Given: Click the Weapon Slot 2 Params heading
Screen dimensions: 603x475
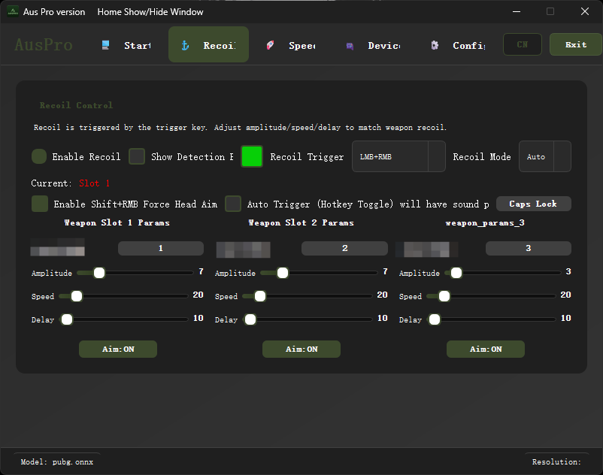Looking at the screenshot, I should click(x=301, y=223).
